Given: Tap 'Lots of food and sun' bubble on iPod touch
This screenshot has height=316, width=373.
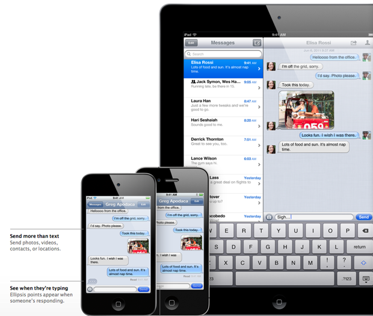Looking at the screenshot, I should click(128, 271).
